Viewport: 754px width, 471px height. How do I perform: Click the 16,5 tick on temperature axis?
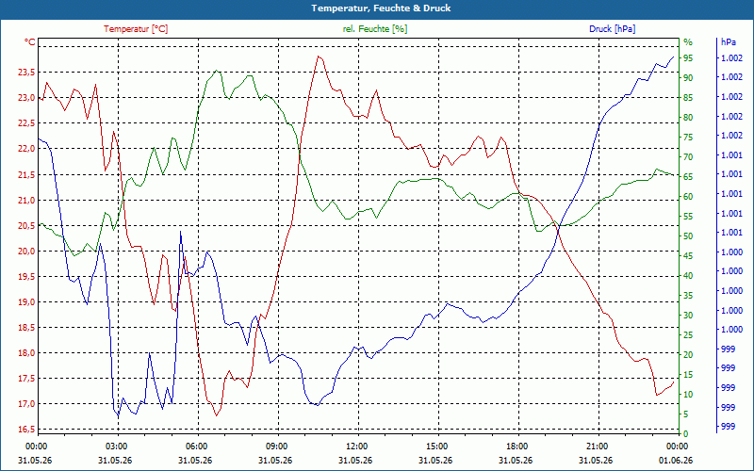pos(26,430)
